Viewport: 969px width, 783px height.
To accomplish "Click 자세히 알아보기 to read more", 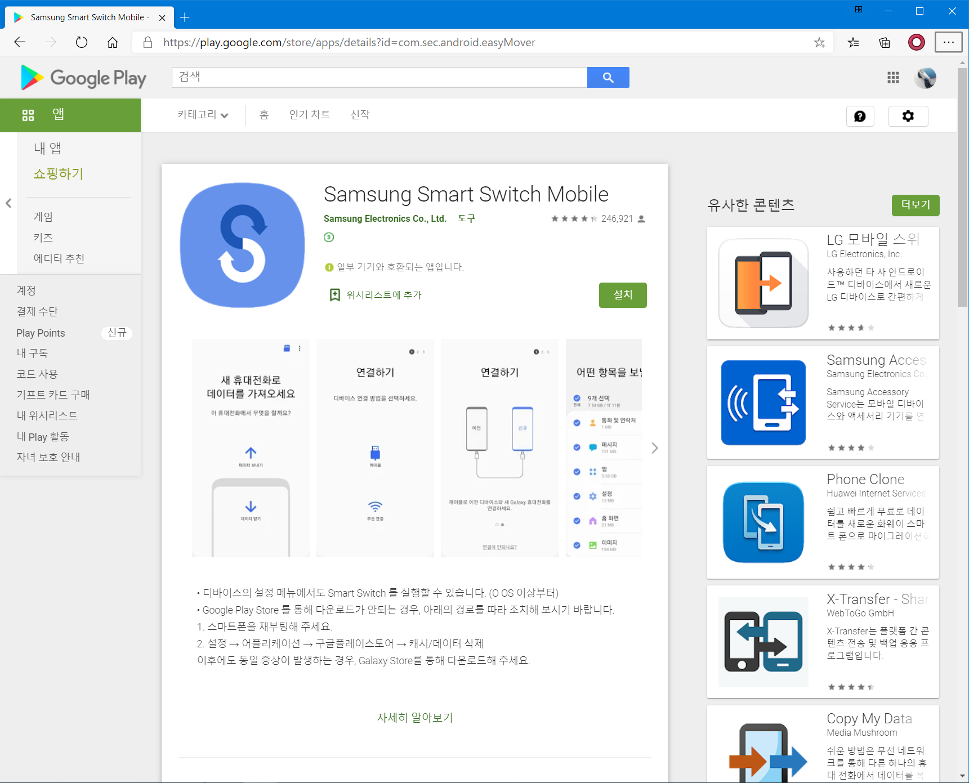I will pos(415,718).
